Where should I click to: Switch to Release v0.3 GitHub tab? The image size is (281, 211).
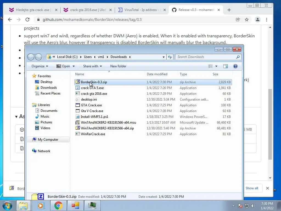196,10
